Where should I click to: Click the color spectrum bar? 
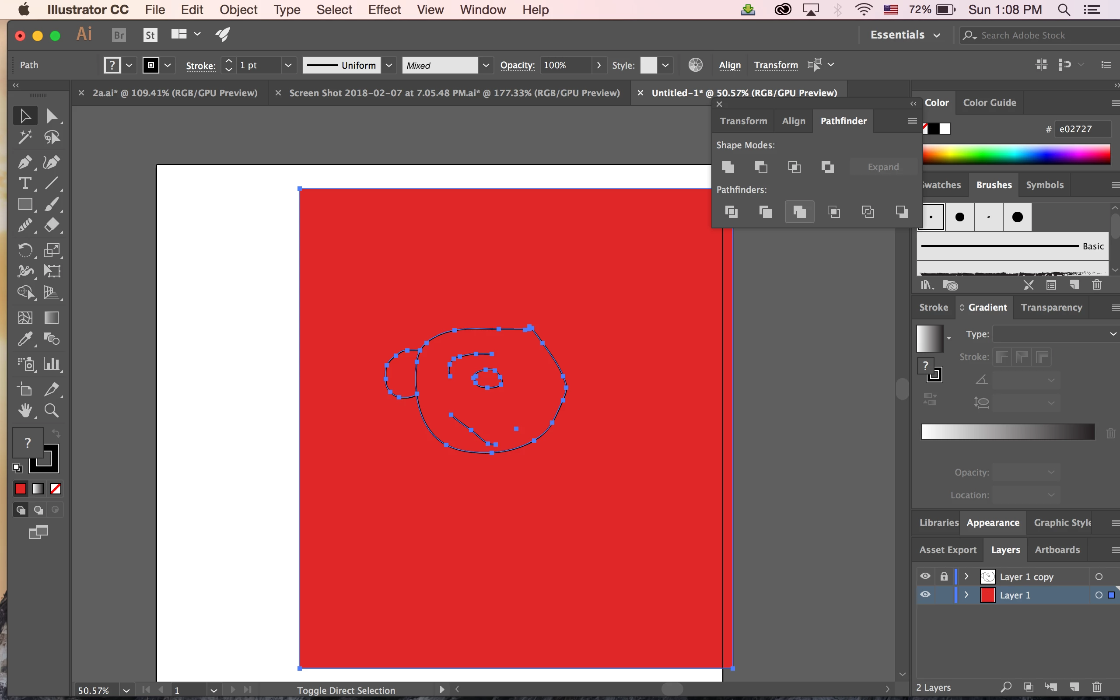1016,154
